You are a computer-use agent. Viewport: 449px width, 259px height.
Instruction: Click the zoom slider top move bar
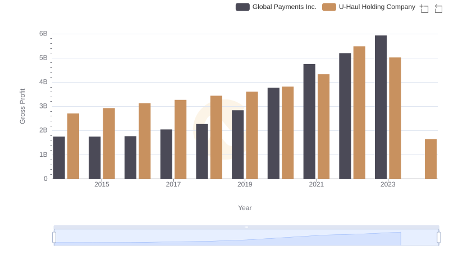[x=246, y=227]
